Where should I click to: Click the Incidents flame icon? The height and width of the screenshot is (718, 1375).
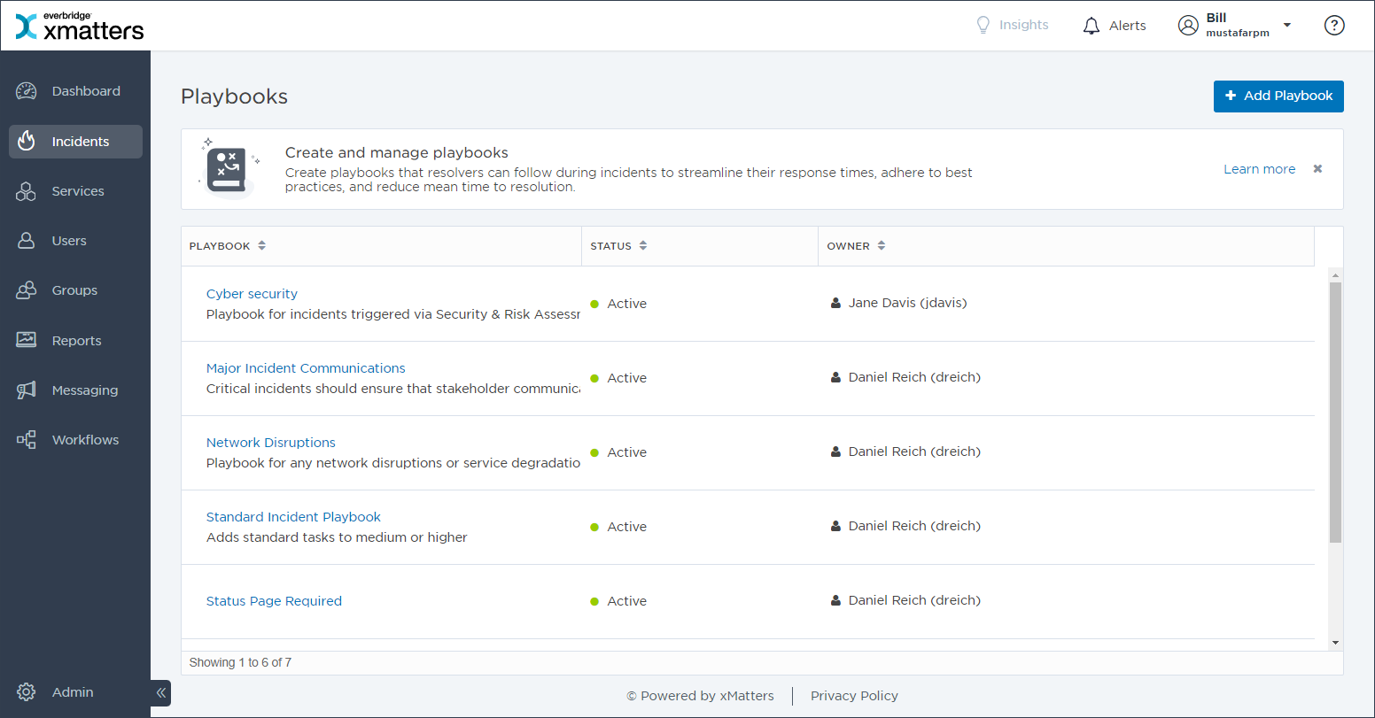click(x=27, y=142)
